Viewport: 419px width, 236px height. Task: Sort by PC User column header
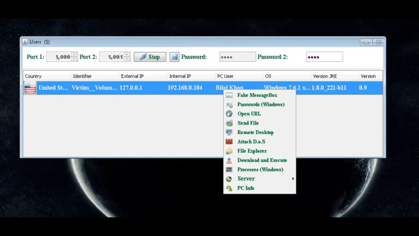239,76
